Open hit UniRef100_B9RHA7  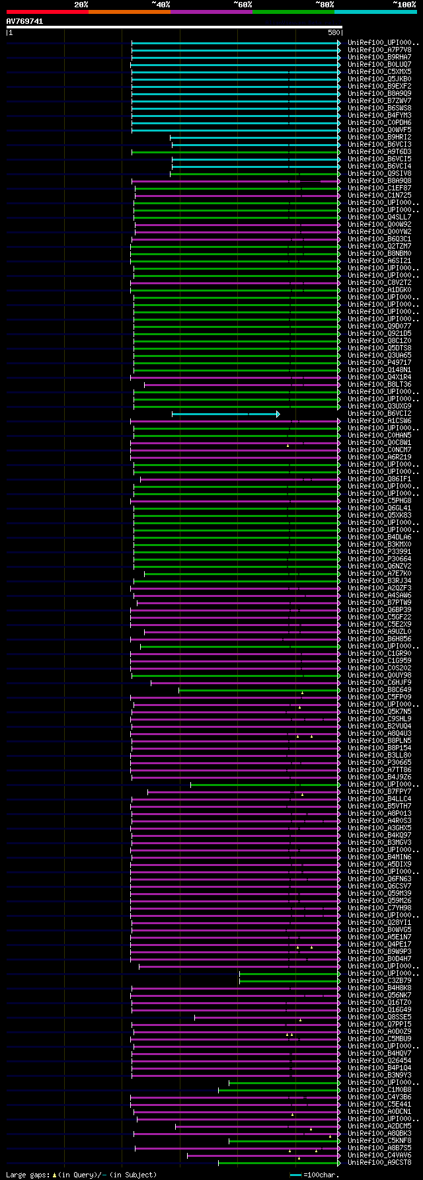pos(379,57)
